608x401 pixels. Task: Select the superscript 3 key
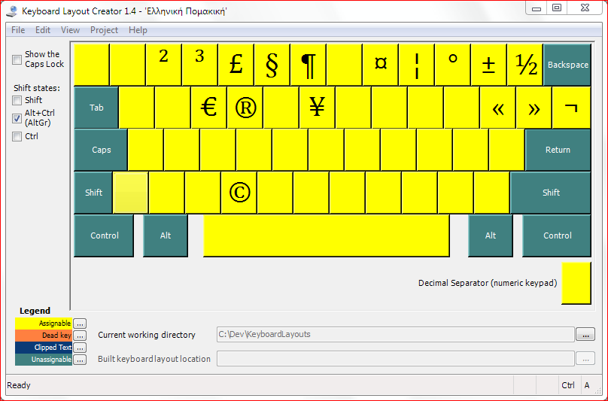point(199,65)
